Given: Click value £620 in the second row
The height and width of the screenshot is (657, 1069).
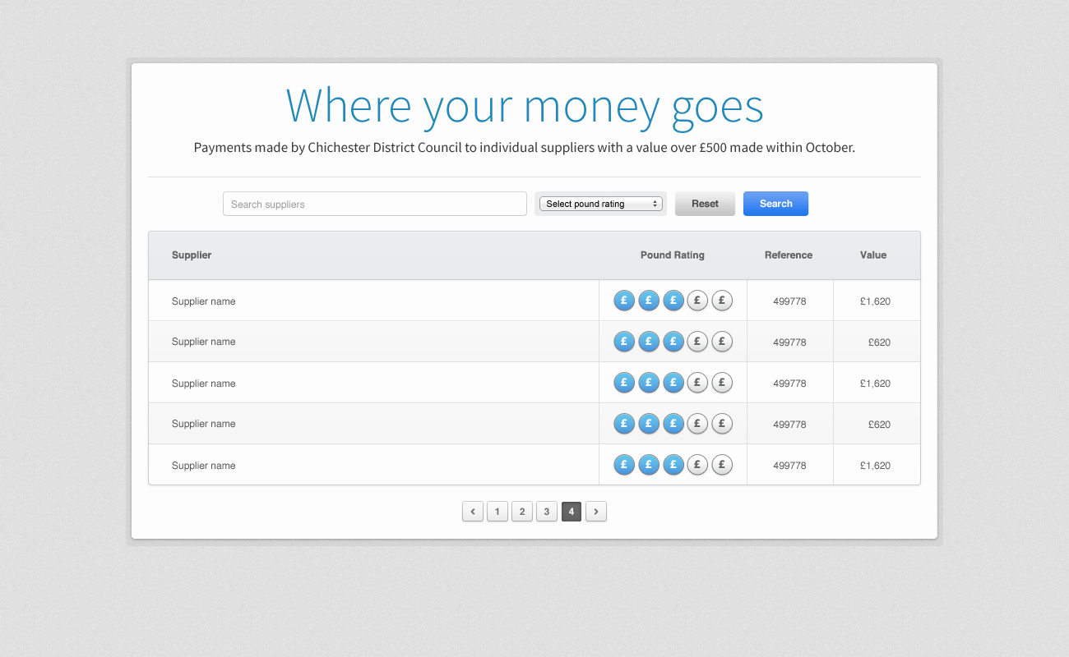Looking at the screenshot, I should tap(879, 342).
